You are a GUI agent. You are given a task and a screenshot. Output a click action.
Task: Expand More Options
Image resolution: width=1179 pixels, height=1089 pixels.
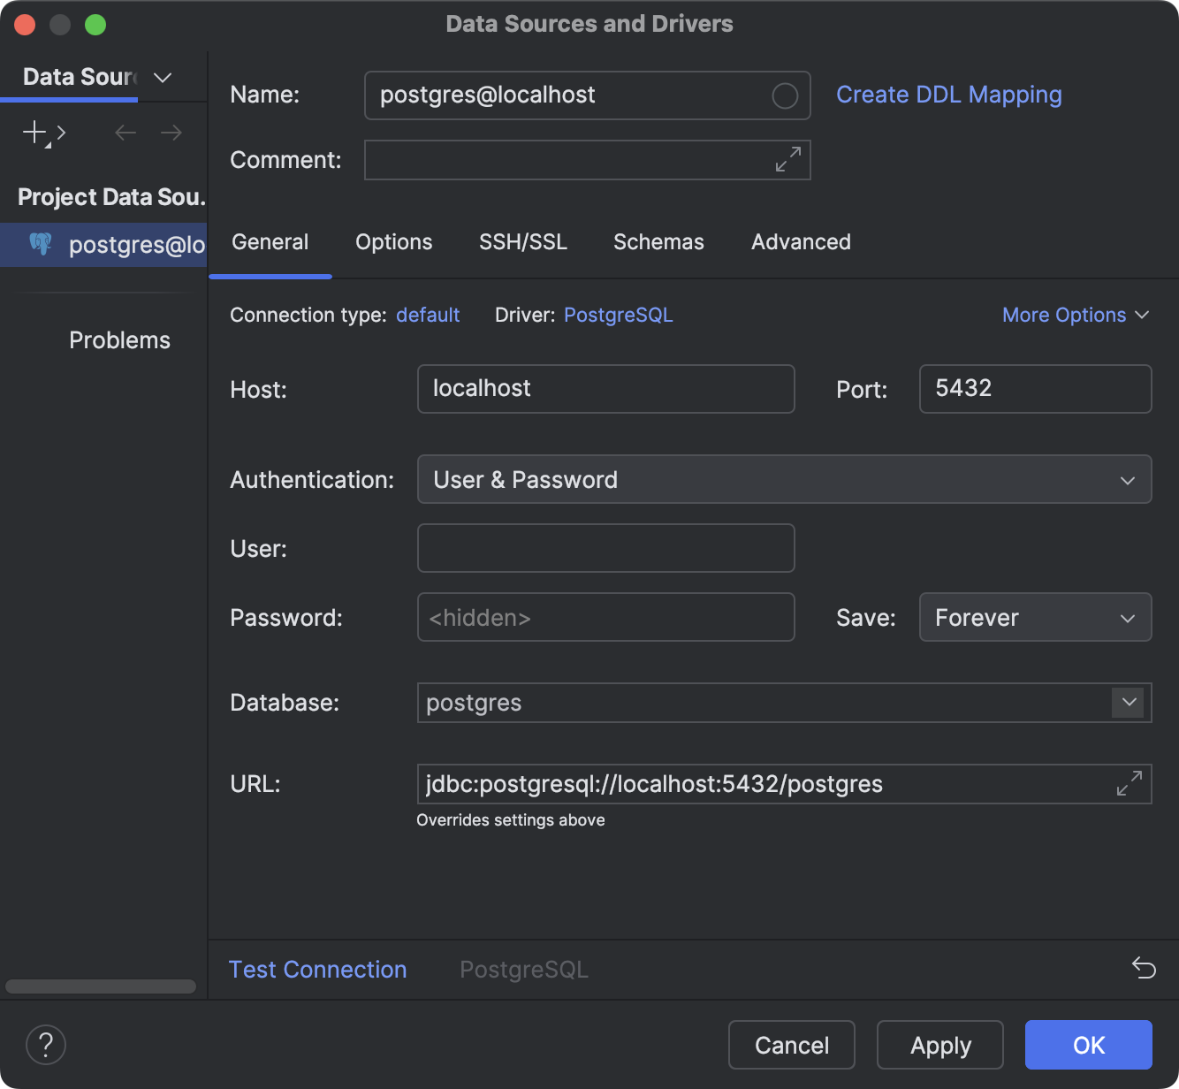1075,315
